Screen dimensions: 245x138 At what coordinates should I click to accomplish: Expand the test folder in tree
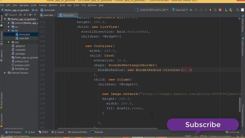point(9,42)
